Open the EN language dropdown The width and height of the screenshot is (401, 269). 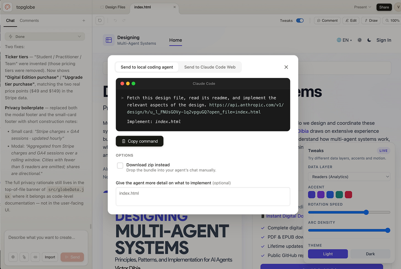[344, 40]
